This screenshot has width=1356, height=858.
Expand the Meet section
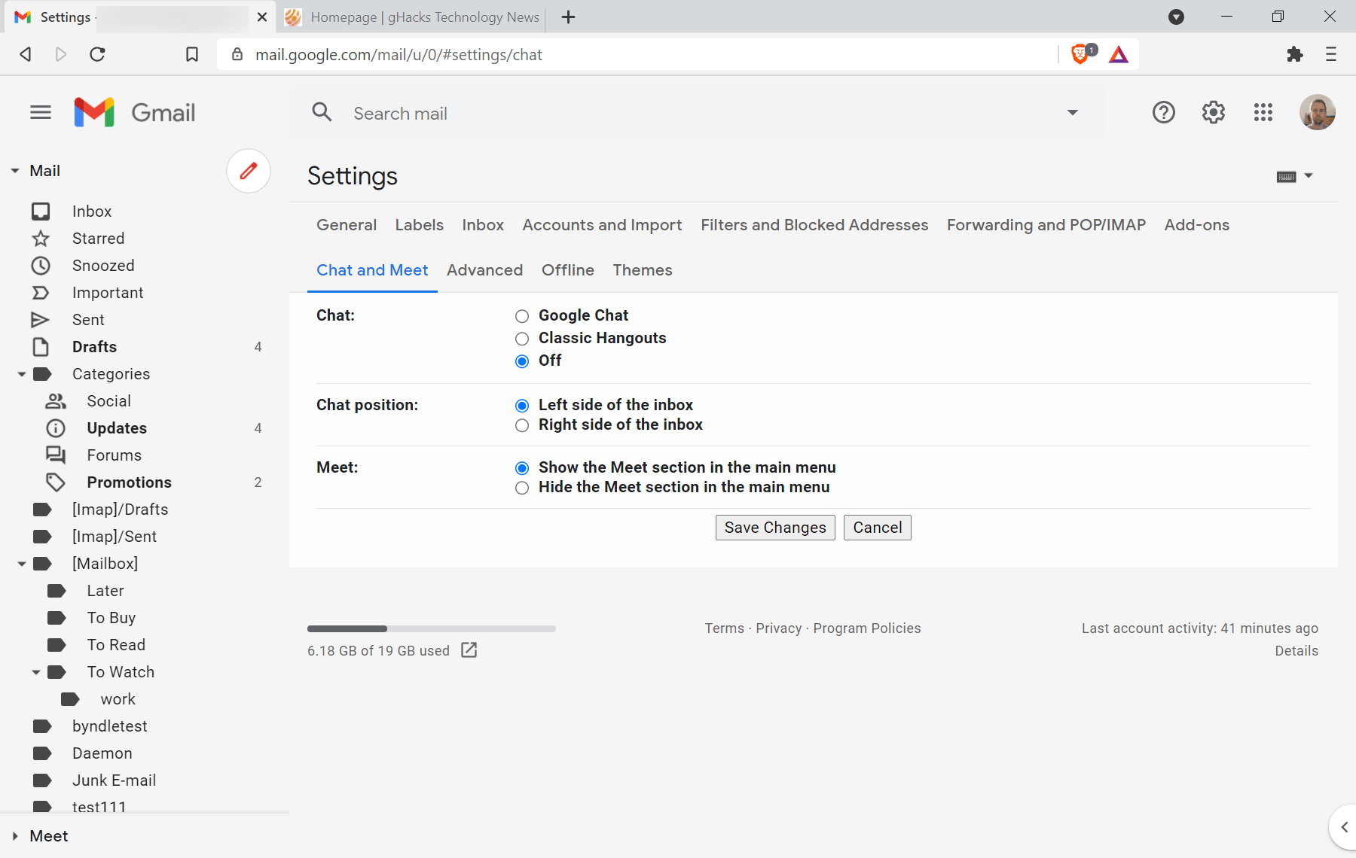click(x=15, y=836)
